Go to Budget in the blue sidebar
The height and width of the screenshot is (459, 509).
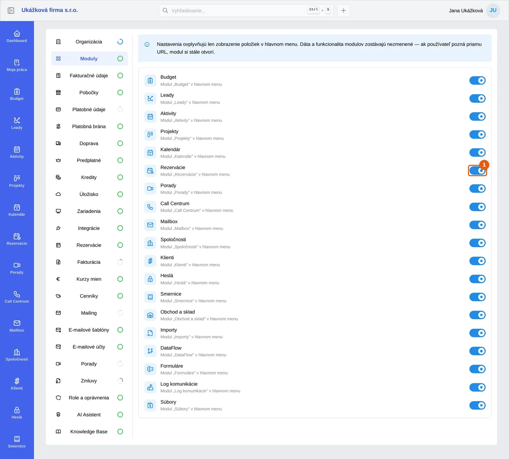point(17,94)
